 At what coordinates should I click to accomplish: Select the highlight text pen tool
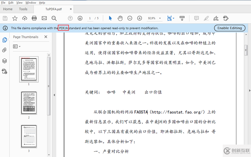click(x=206, y=18)
